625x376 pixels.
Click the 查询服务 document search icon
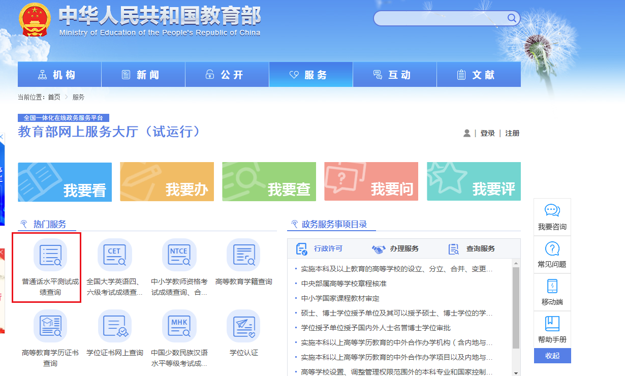(454, 249)
